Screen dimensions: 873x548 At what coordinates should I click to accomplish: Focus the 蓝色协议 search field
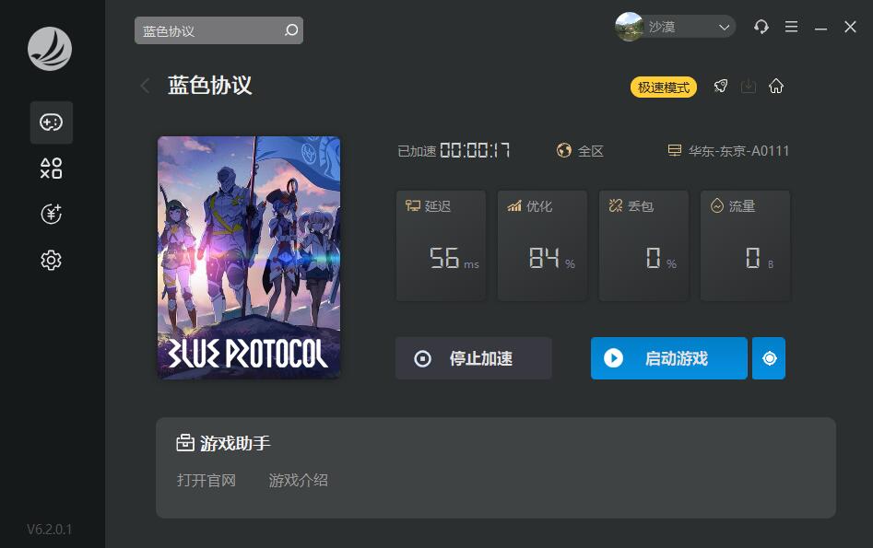[218, 30]
